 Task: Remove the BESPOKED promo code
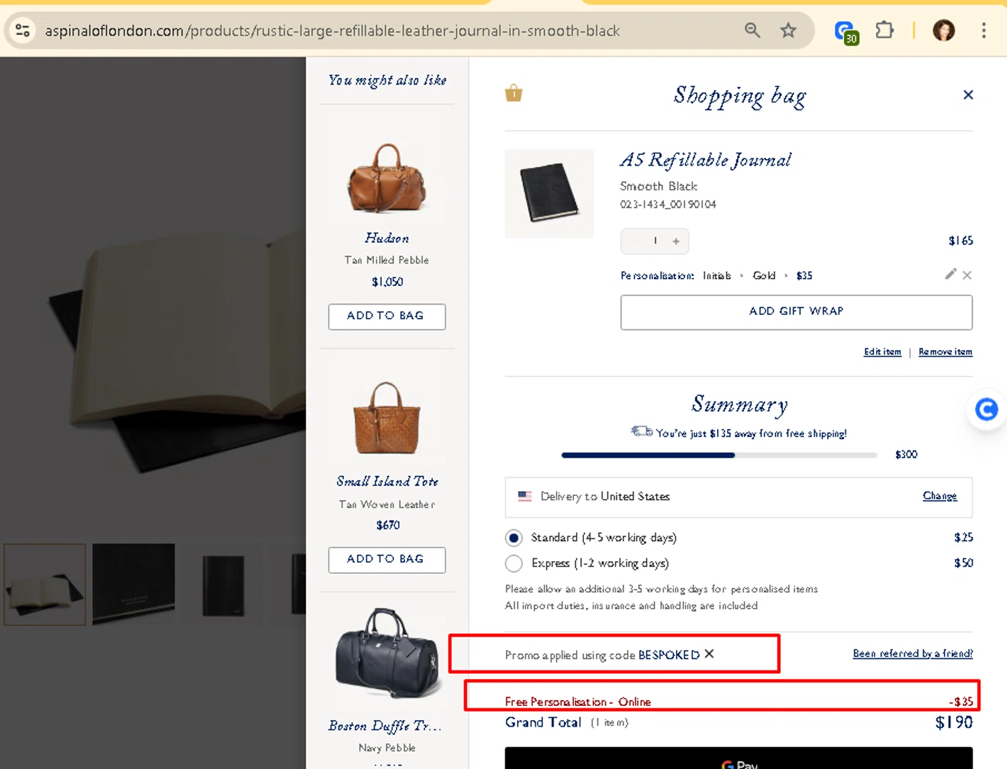pyautogui.click(x=710, y=654)
